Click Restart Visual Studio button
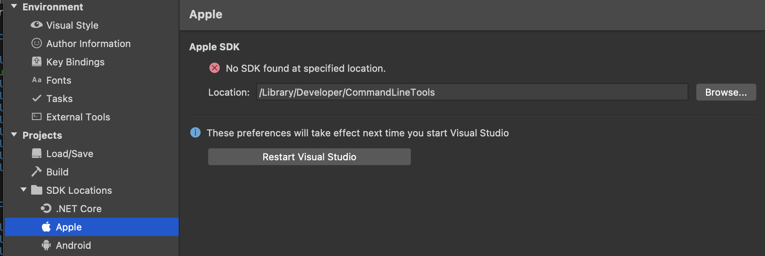This screenshot has height=256, width=765. [310, 157]
